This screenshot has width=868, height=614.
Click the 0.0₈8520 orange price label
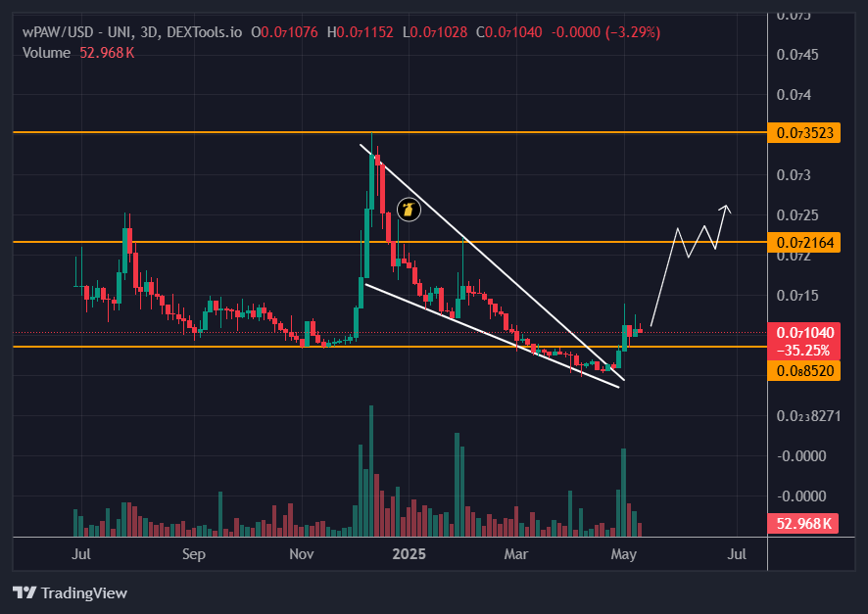click(x=803, y=370)
